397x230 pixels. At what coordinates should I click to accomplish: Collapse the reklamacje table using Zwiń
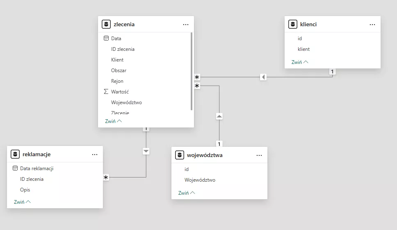(x=22, y=202)
